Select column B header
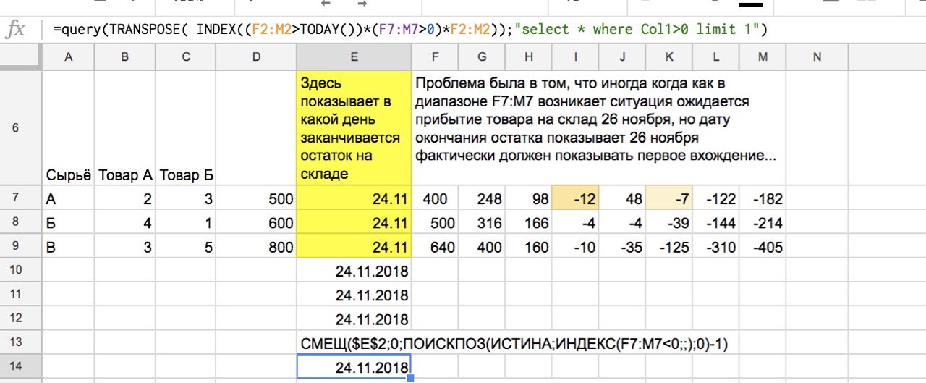Screen dimensions: 926x383 pos(125,56)
